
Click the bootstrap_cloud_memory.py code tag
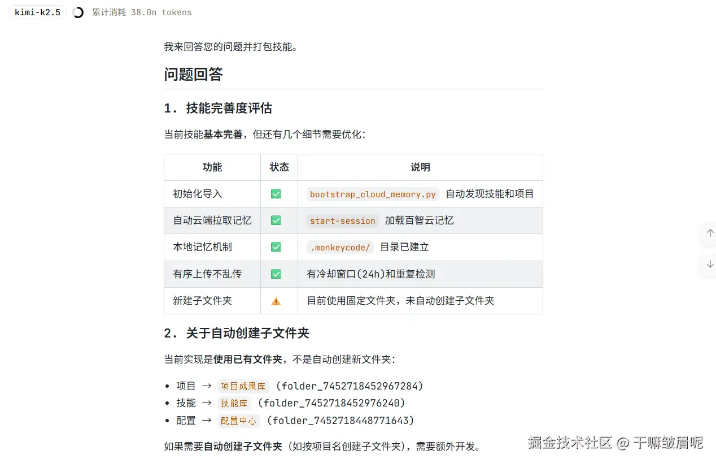pyautogui.click(x=373, y=194)
